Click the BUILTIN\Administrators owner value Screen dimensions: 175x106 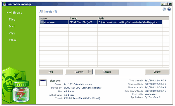pyautogui.click(x=78, y=84)
